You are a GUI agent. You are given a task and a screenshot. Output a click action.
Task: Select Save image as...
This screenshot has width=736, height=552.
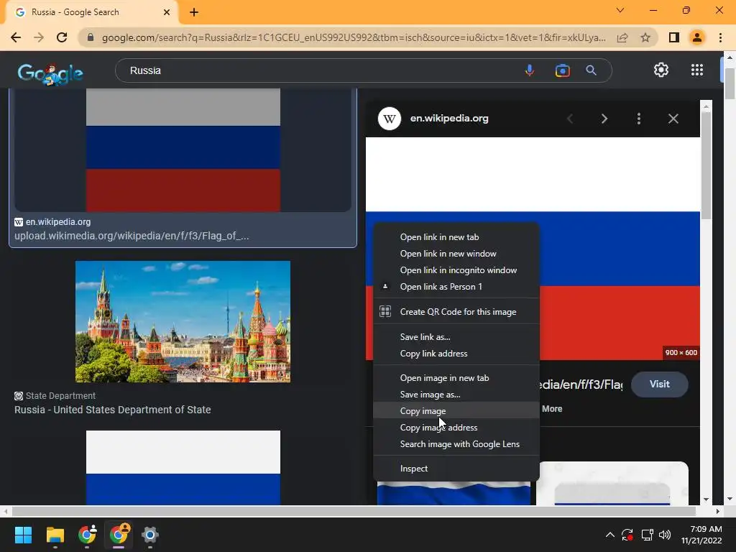(456, 395)
